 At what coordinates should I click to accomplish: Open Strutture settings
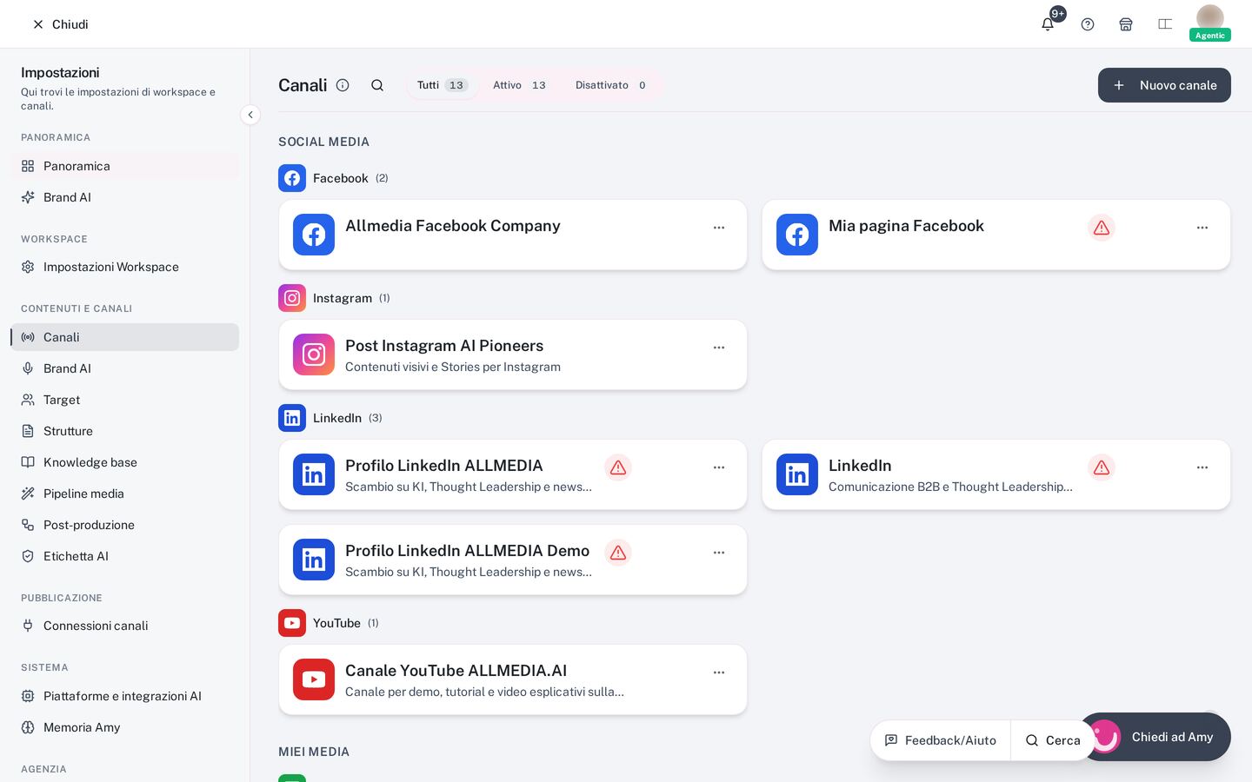coord(125,431)
